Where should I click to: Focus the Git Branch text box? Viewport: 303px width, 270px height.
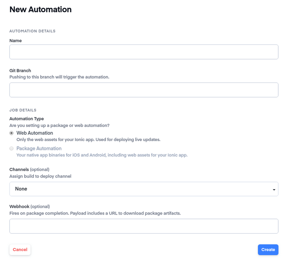(144, 90)
